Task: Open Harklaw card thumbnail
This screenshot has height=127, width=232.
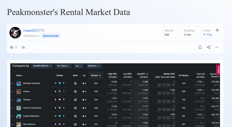Action: (19, 100)
